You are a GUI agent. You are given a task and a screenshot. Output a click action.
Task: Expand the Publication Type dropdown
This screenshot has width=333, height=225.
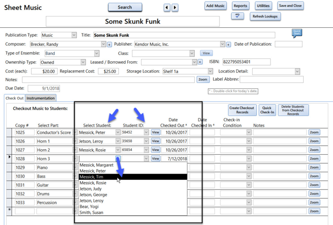pyautogui.click(x=74, y=35)
